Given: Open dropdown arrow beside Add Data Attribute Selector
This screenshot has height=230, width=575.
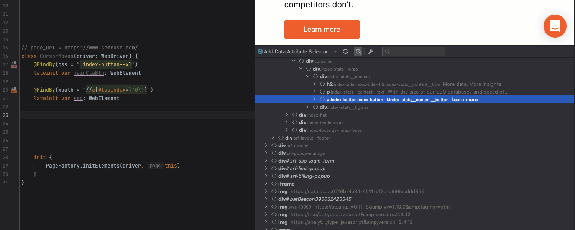Looking at the screenshot, I should 335,51.
